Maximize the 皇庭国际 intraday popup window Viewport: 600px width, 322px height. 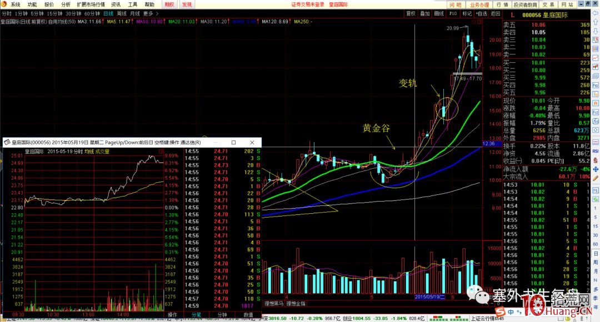(x=233, y=142)
